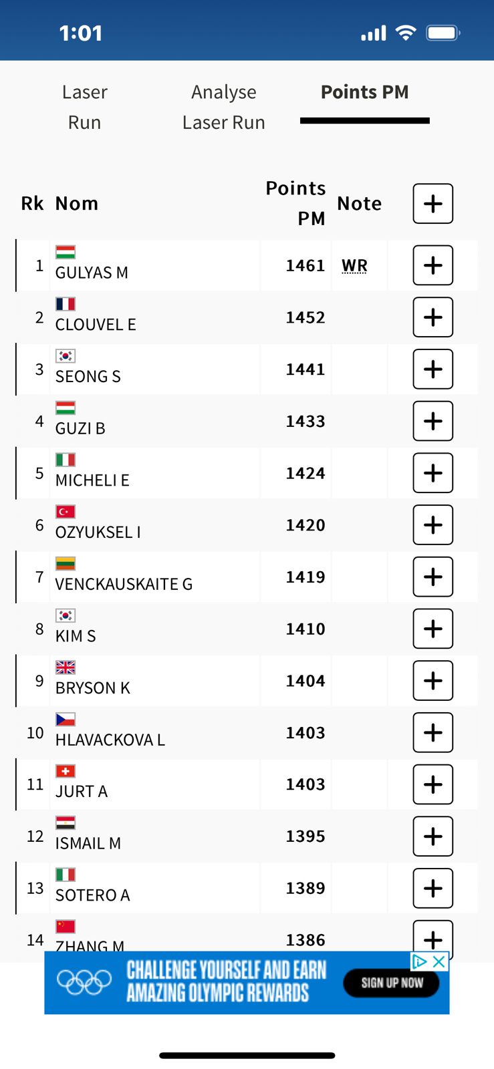Expand MICHELI E result details

coord(433,473)
